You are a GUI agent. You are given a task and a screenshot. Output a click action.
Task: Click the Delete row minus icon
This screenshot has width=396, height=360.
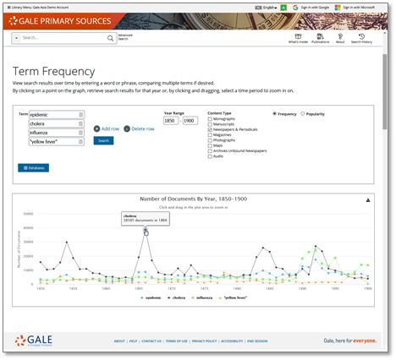coord(127,128)
